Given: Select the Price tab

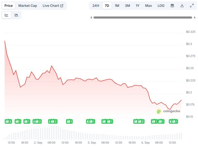Looking at the screenshot, I should pos(9,6).
